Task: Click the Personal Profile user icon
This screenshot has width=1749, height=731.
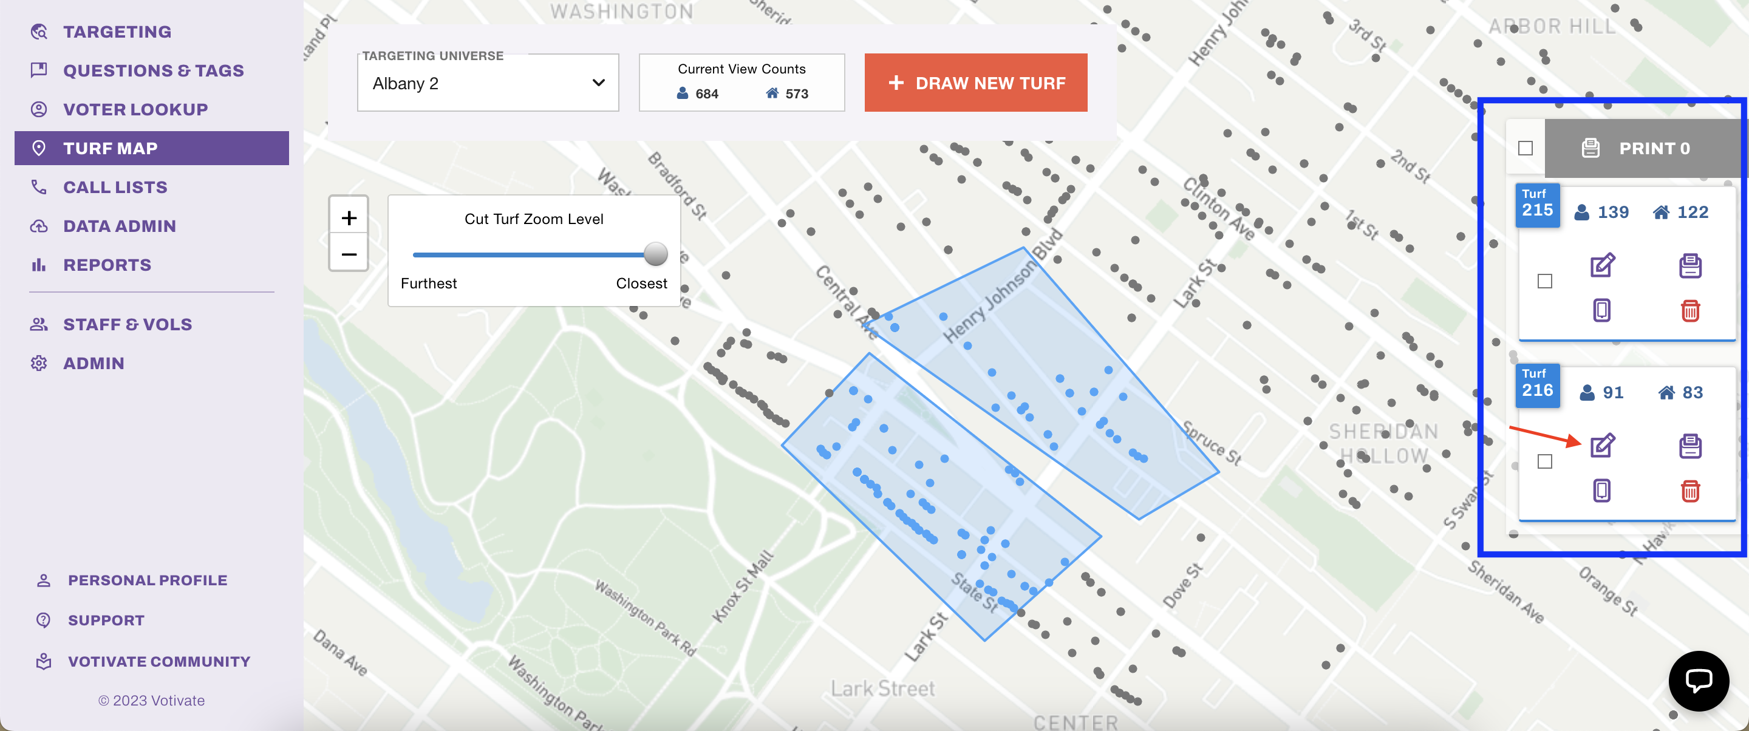Action: point(44,580)
